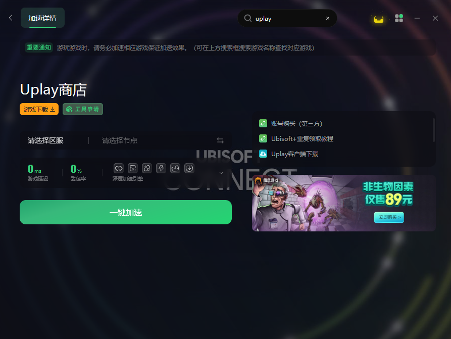Open the four-square apps grid icon
Screen dimensions: 451x339
[x=398, y=18]
